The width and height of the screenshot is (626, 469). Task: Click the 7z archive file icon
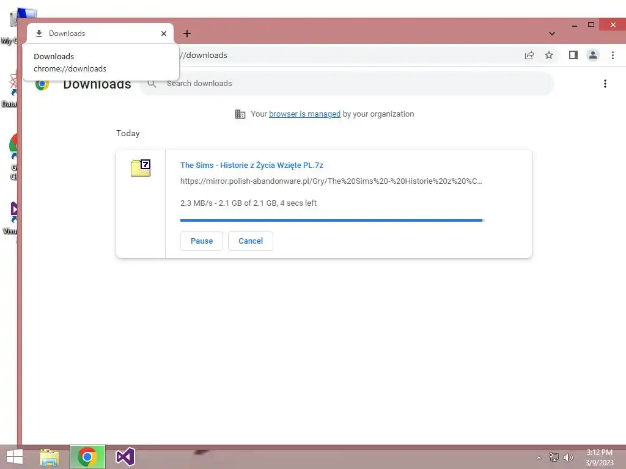pos(141,167)
